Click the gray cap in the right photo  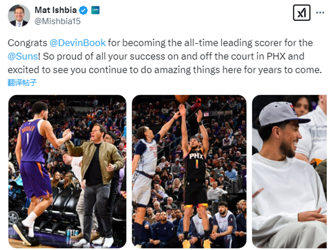[280, 113]
